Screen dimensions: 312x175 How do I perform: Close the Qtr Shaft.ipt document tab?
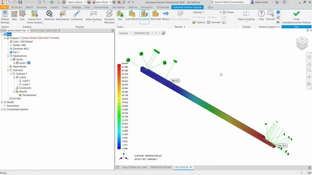click(x=191, y=167)
